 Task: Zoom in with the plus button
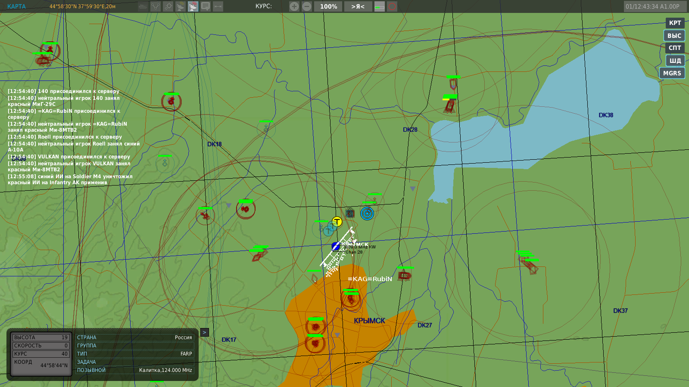pos(294,6)
